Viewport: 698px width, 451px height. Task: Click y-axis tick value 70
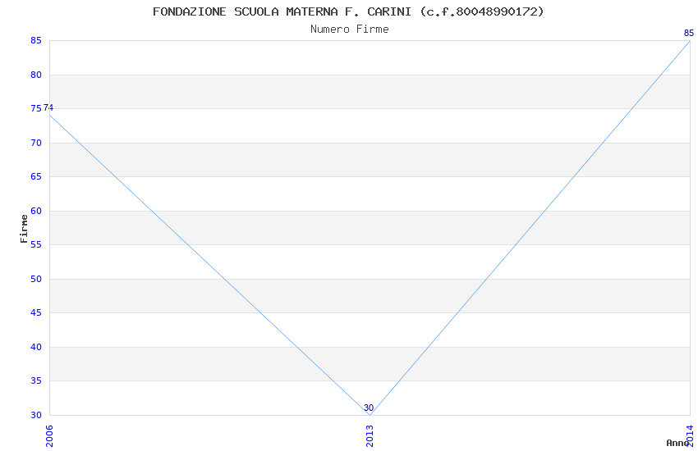[36, 143]
